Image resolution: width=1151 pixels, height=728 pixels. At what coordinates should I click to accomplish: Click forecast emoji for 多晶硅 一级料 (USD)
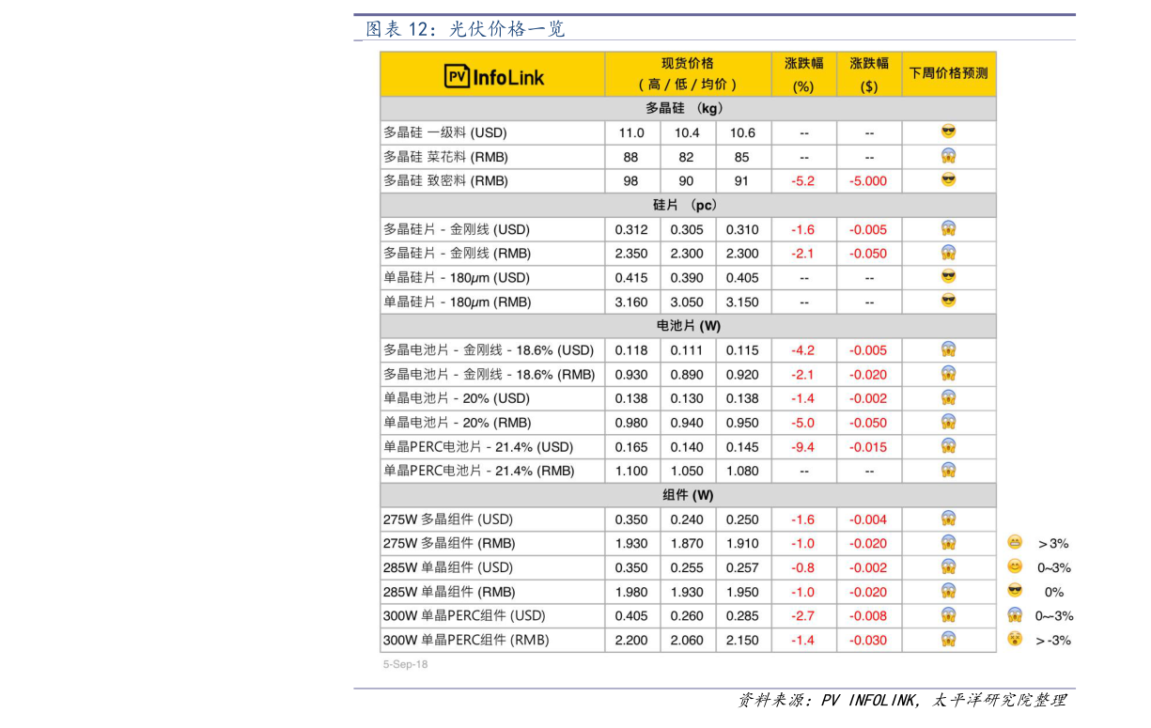(x=948, y=132)
